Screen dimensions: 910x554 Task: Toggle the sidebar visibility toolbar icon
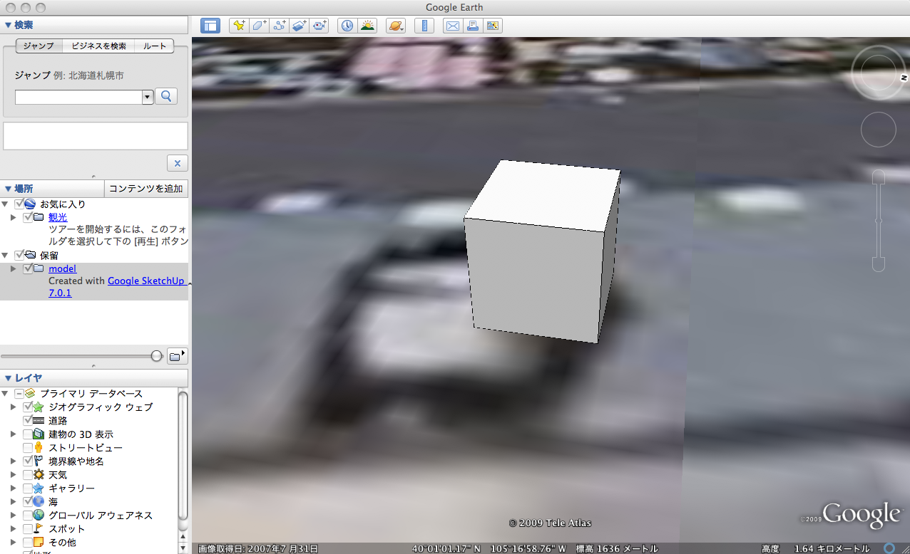pos(210,26)
